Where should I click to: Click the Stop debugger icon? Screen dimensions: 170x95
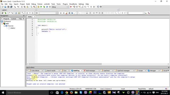(x=94, y=7)
